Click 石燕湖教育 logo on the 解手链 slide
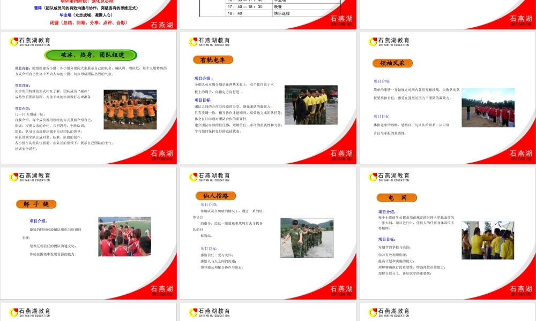Image resolution: width=536 pixels, height=321 pixels. pyautogui.click(x=29, y=177)
